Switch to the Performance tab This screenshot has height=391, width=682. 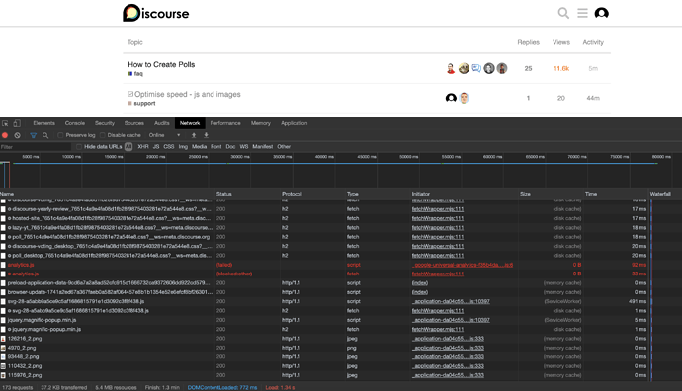225,123
